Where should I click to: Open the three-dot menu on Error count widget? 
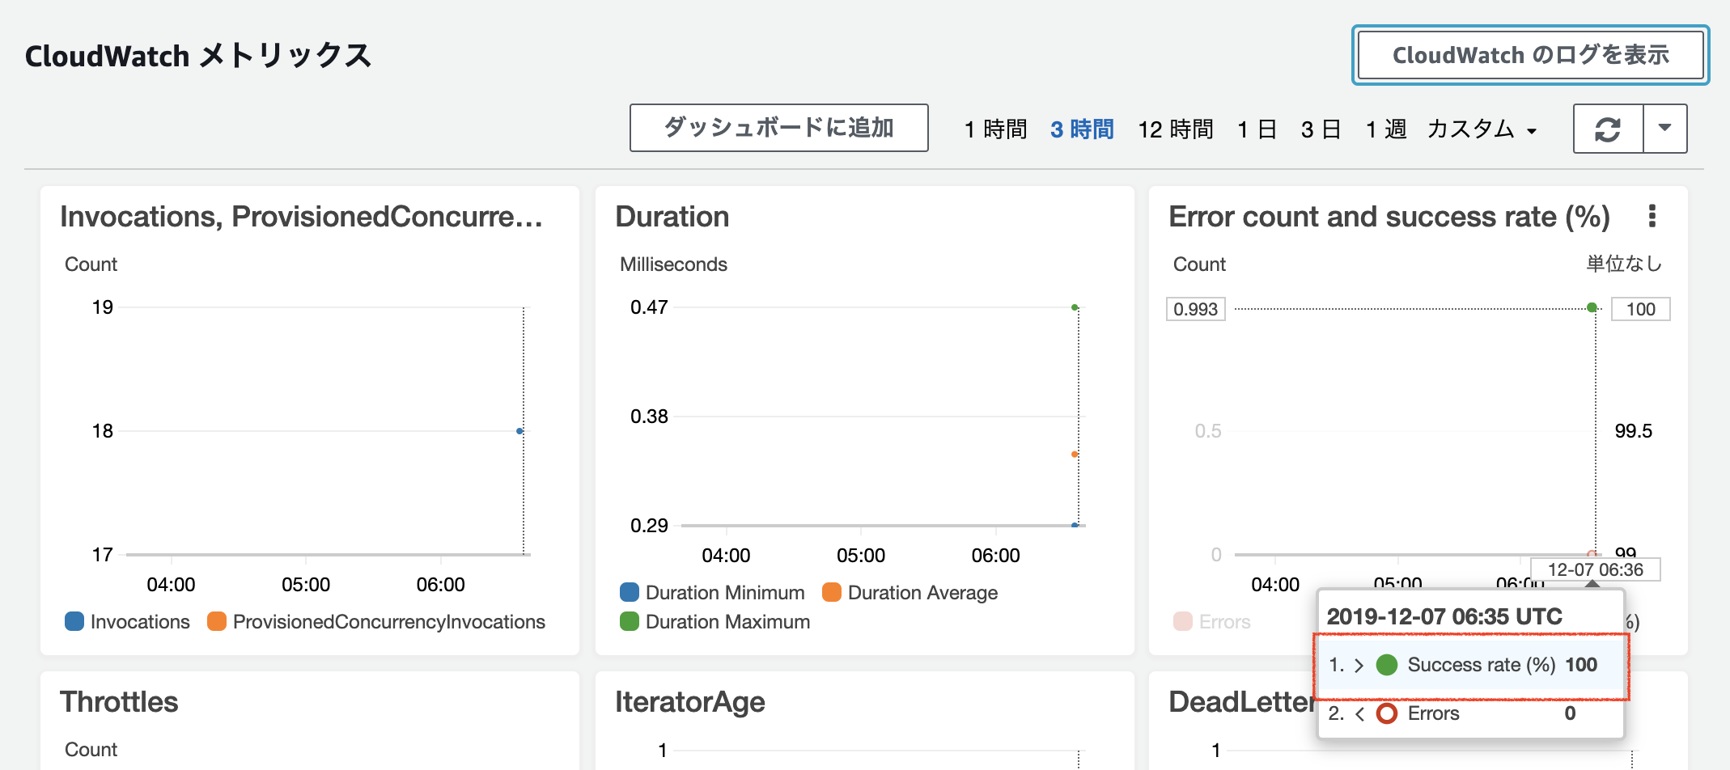point(1652,216)
